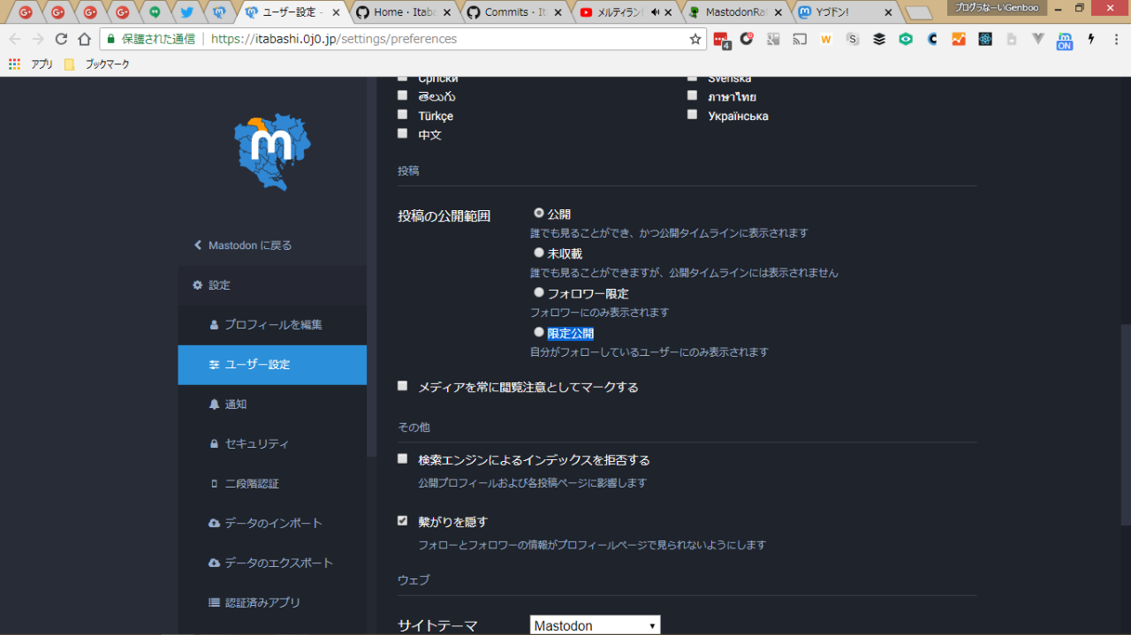Bookmark page with star icon
Image resolution: width=1131 pixels, height=635 pixels.
pos(695,39)
